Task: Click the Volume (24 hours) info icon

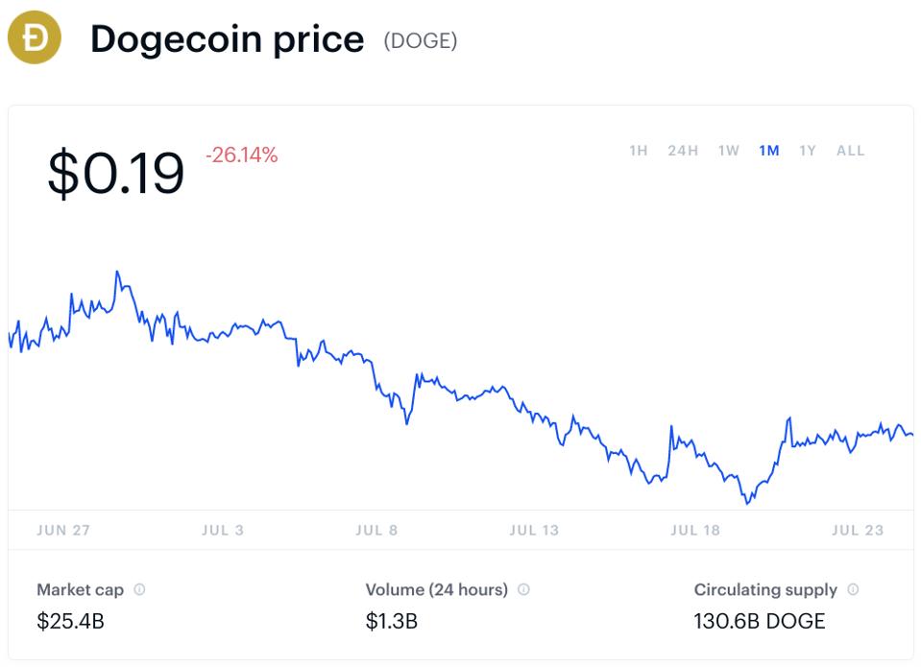Action: (x=523, y=589)
